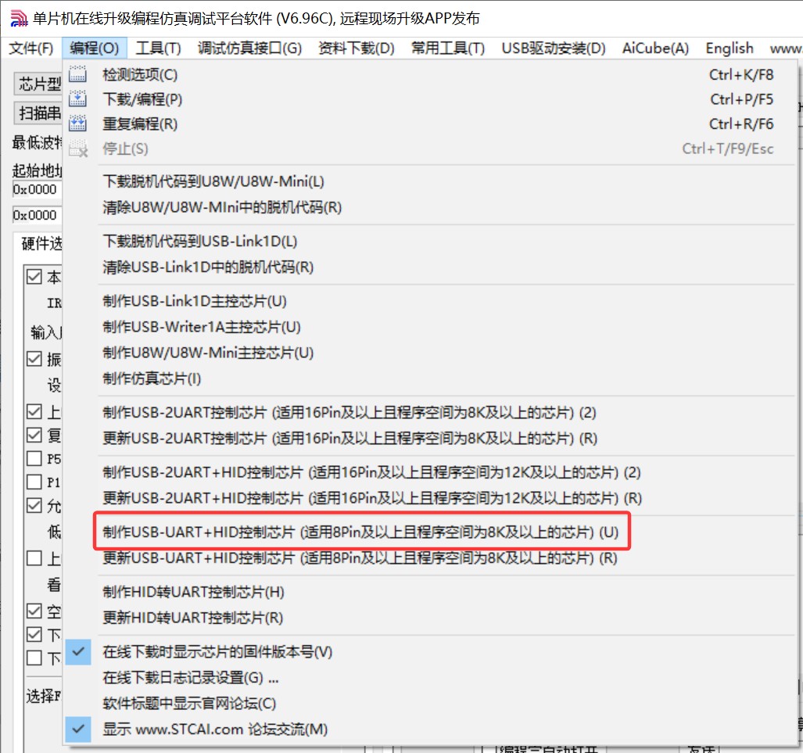
Task: Open the AiCube(A) menu
Action: tap(655, 48)
